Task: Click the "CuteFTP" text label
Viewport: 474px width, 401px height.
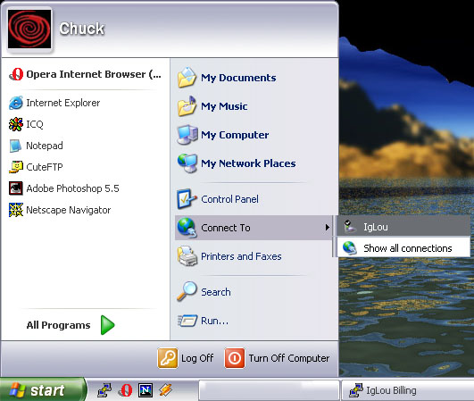Action: click(x=45, y=167)
